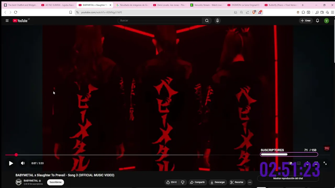Switch to AO NO SUMIKA Jujutsu Kaisen tab

point(58,5)
